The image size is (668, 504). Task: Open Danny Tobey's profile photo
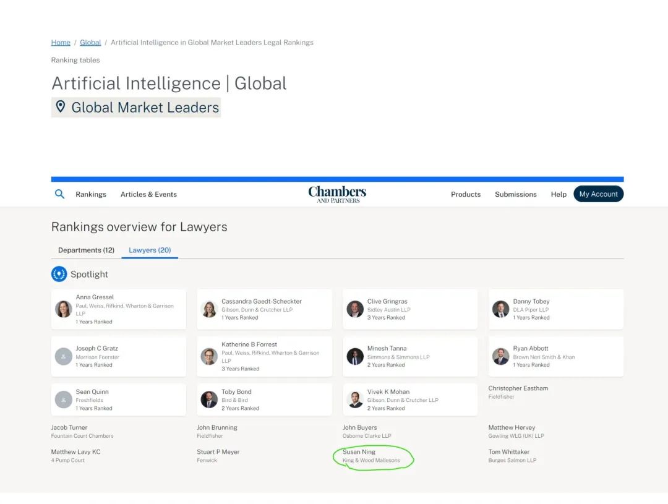(500, 309)
